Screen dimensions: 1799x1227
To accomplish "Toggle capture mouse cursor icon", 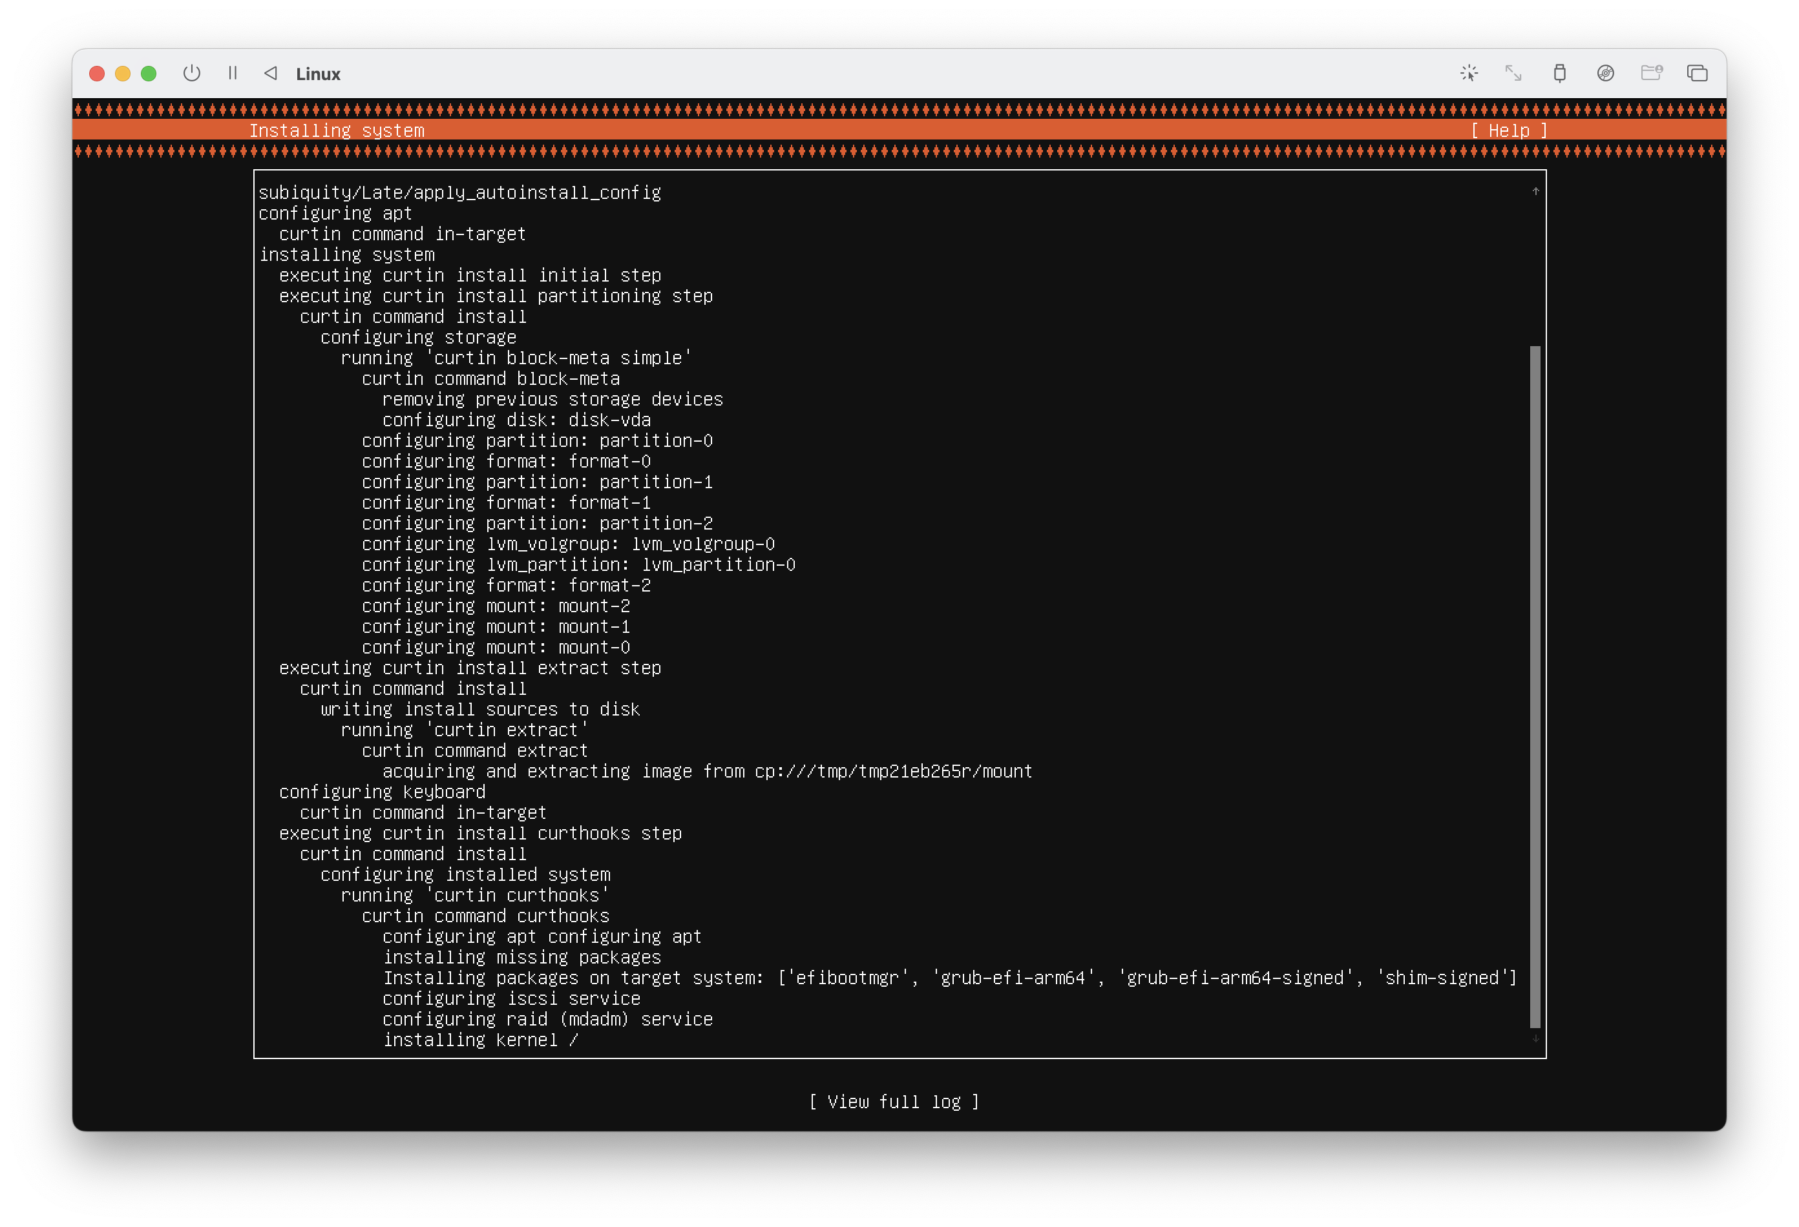I will (x=1468, y=74).
